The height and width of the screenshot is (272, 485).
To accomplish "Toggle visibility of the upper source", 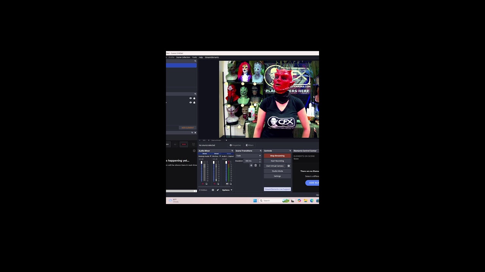I will click(x=191, y=98).
